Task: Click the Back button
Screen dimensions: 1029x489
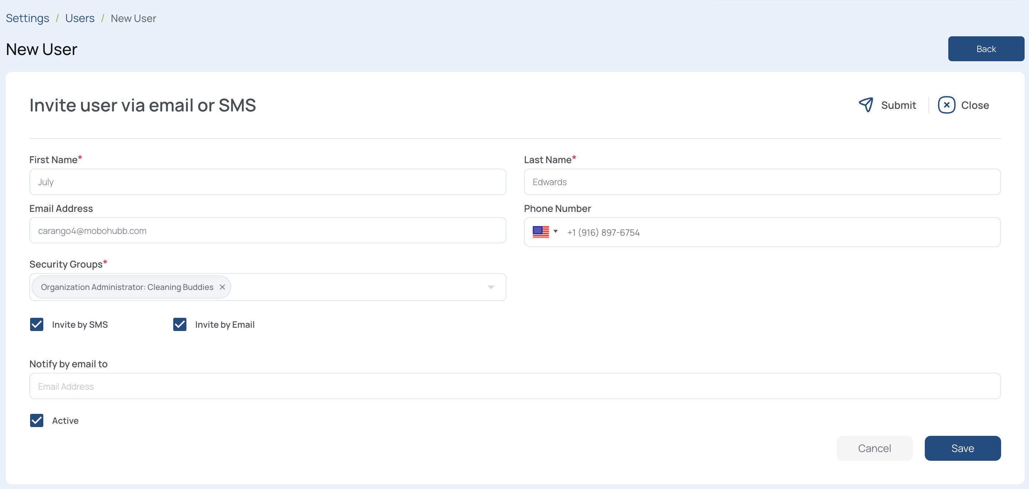Action: (986, 49)
